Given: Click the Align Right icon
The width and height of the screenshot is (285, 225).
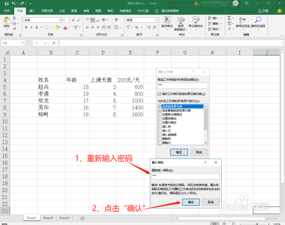Looking at the screenshot, I should (98, 27).
